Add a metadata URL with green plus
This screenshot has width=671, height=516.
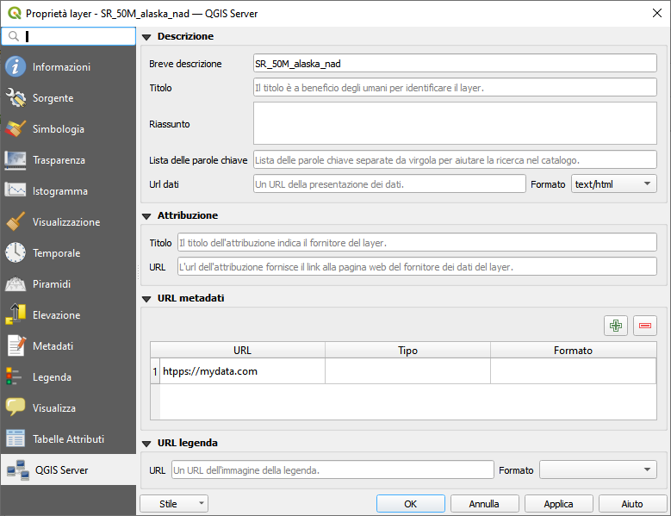pos(616,326)
